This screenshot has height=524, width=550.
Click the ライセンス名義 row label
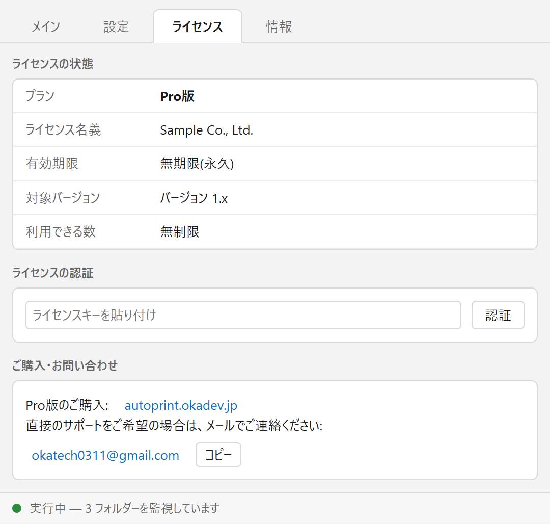click(64, 130)
